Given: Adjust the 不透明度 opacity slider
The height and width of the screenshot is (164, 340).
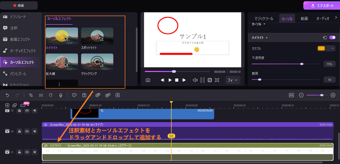Looking at the screenshot, I should pyautogui.click(x=285, y=64).
